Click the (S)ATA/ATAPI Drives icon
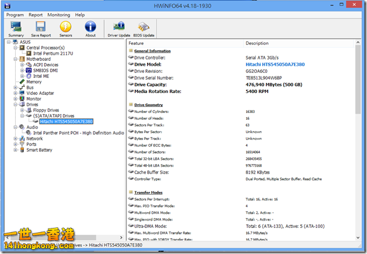This screenshot has height=254, width=367. [x=29, y=115]
